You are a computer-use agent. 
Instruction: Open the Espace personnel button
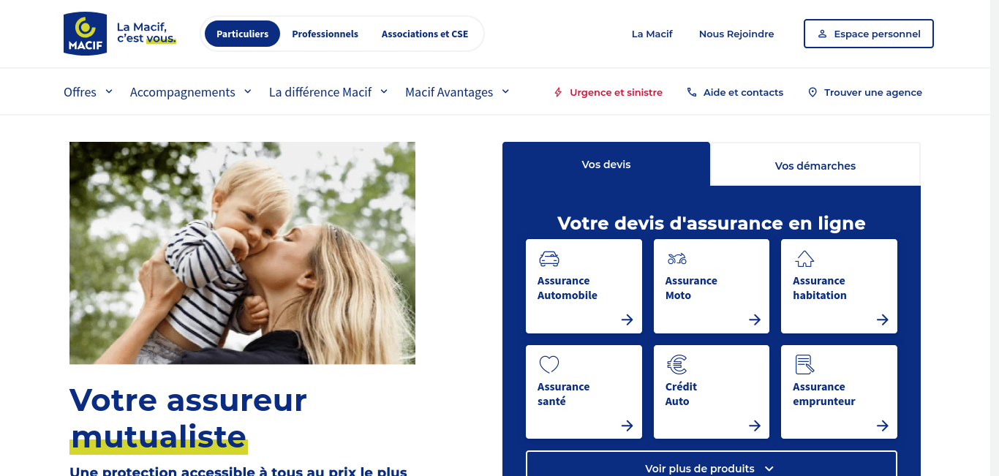868,34
